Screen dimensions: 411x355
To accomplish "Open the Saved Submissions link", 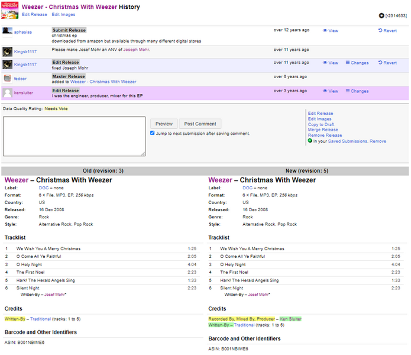I will pos(348,141).
